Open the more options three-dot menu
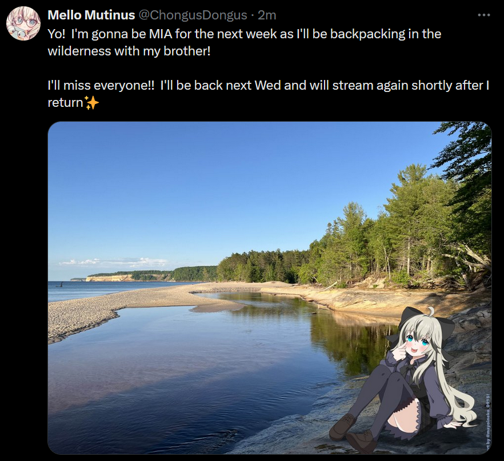 (484, 15)
